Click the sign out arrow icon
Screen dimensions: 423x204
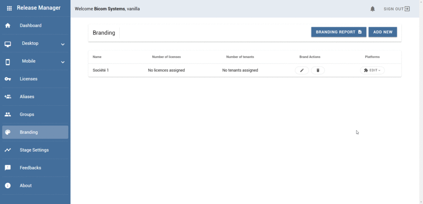point(407,9)
